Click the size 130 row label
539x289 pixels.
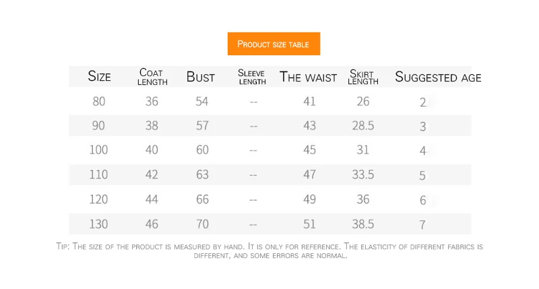coord(99,224)
